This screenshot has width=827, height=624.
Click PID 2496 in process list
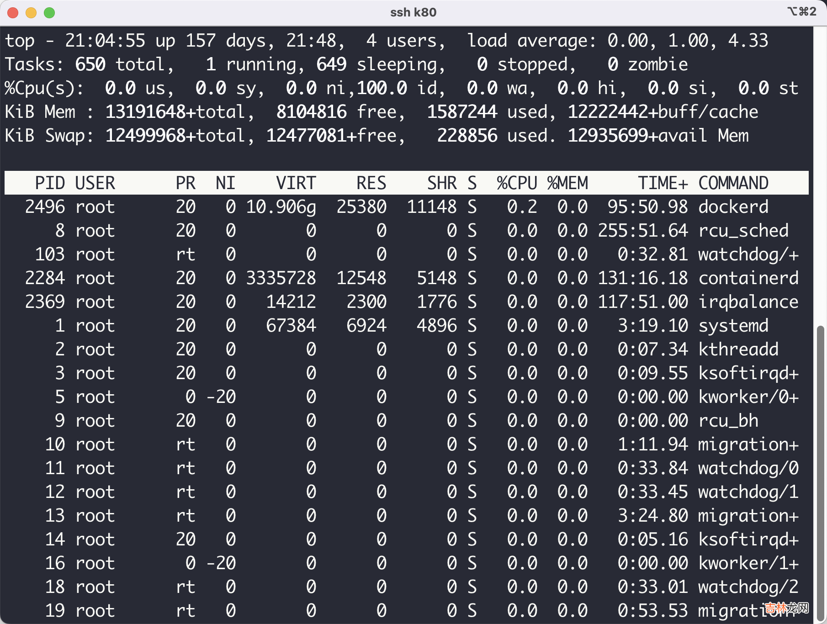coord(45,207)
